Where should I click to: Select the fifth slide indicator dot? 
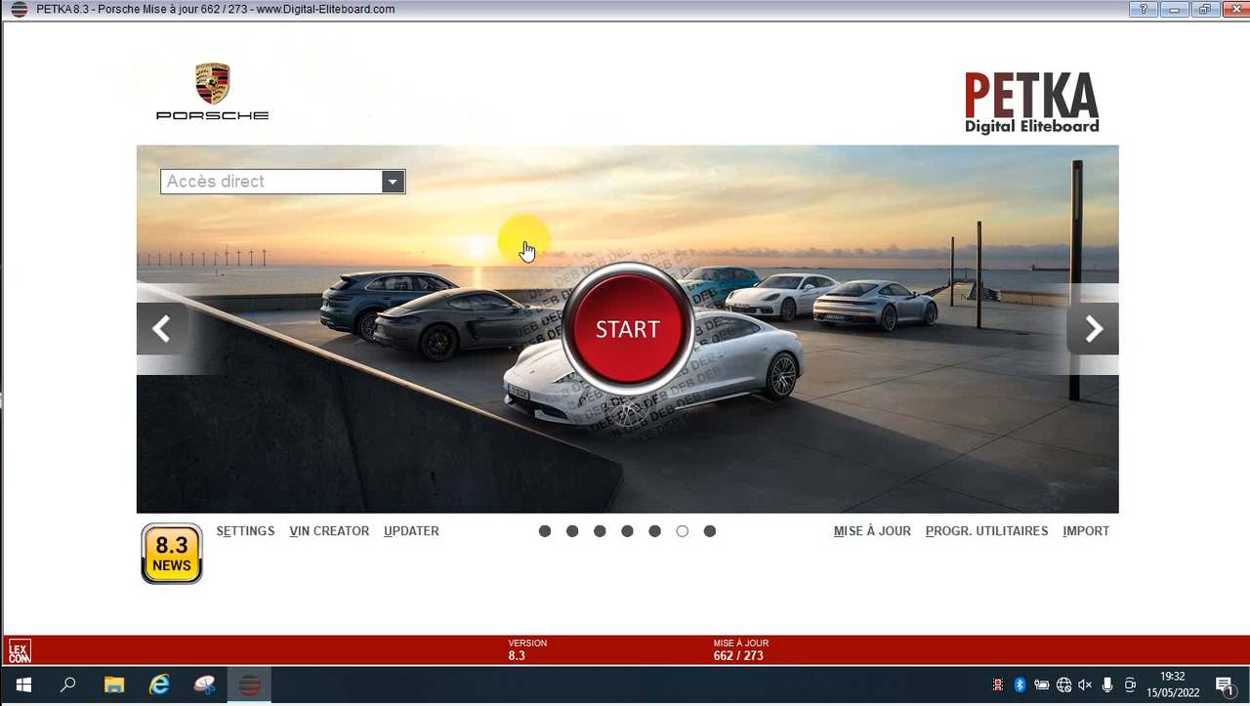tap(654, 531)
